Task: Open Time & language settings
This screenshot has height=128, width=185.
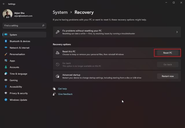Action: pyautogui.click(x=24, y=74)
